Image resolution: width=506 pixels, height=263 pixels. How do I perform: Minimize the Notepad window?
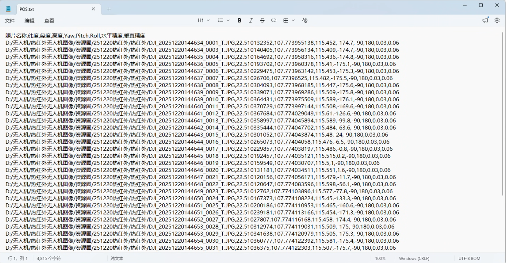tap(464, 5)
